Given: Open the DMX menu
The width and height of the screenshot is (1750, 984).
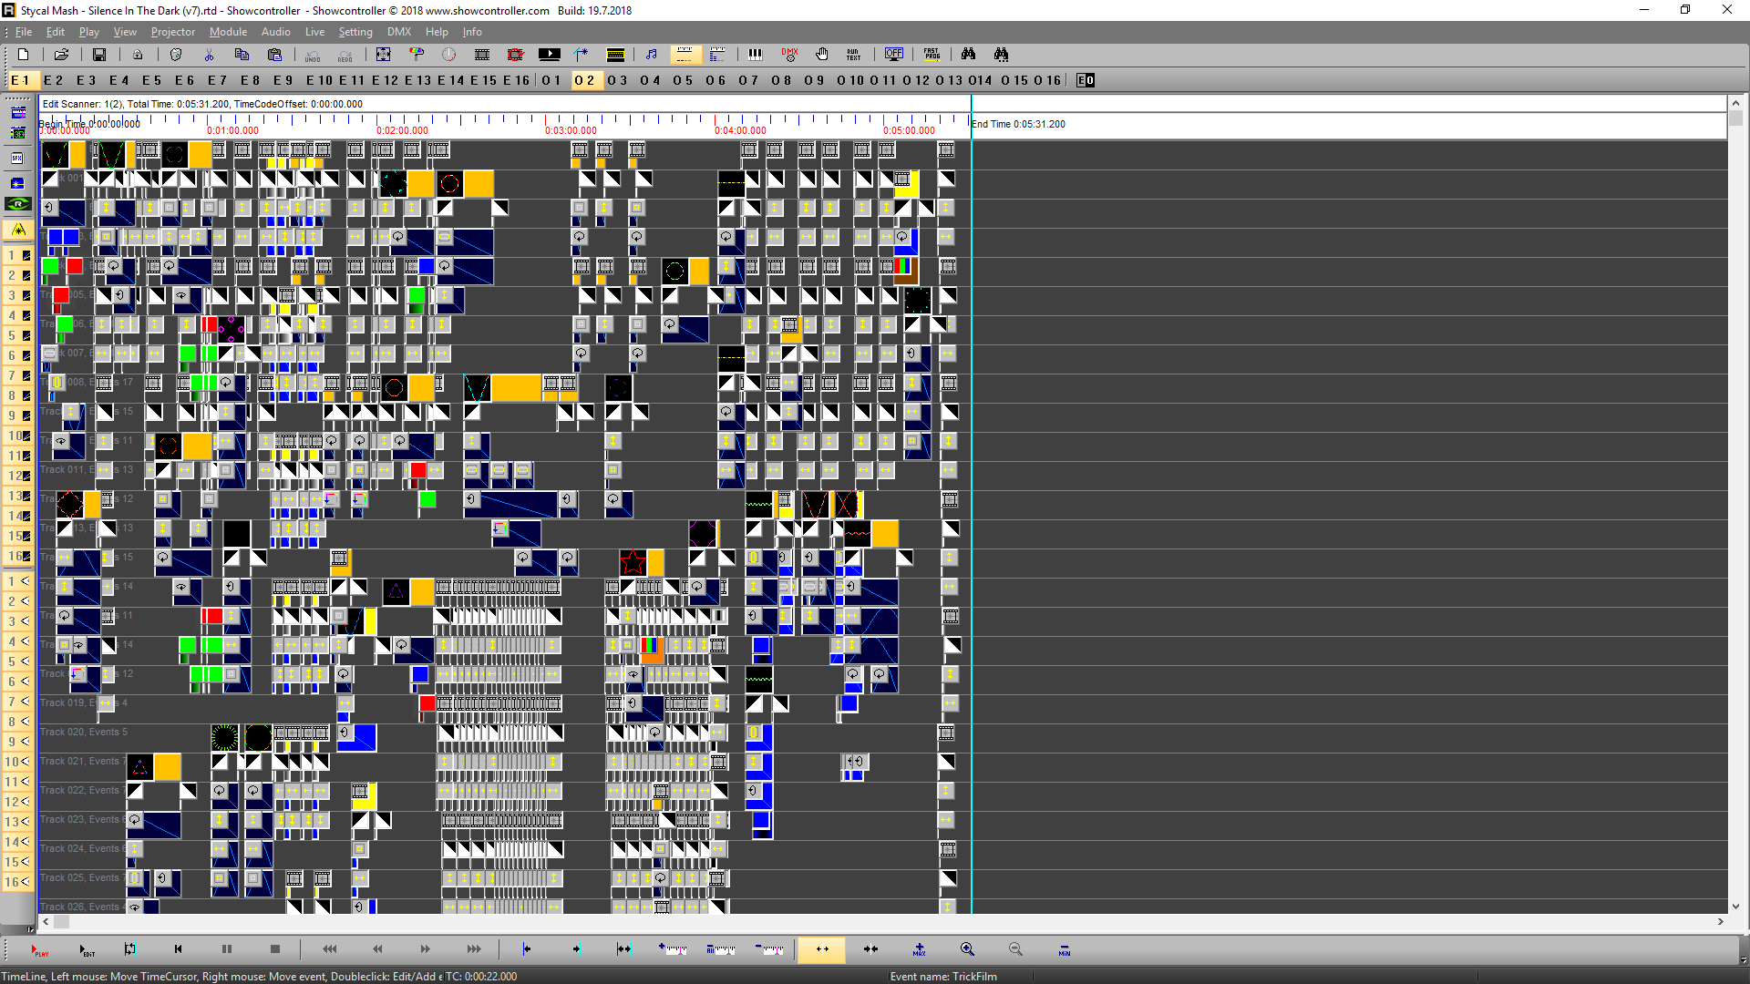Looking at the screenshot, I should click(398, 32).
